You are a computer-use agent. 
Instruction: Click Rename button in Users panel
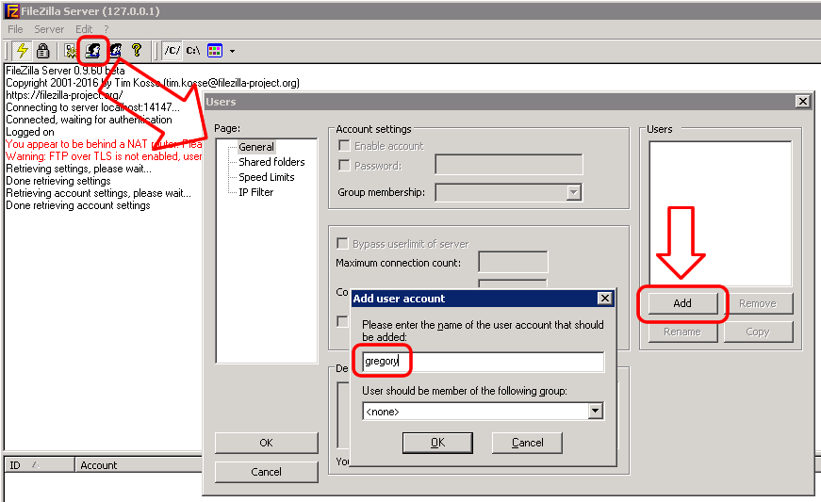click(x=682, y=332)
